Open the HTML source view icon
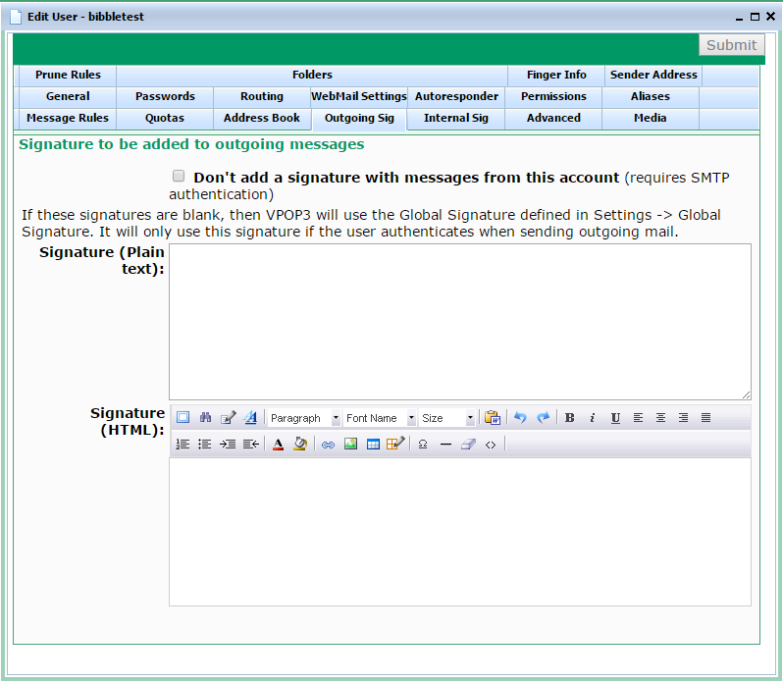Image resolution: width=783 pixels, height=682 pixels. [x=491, y=445]
